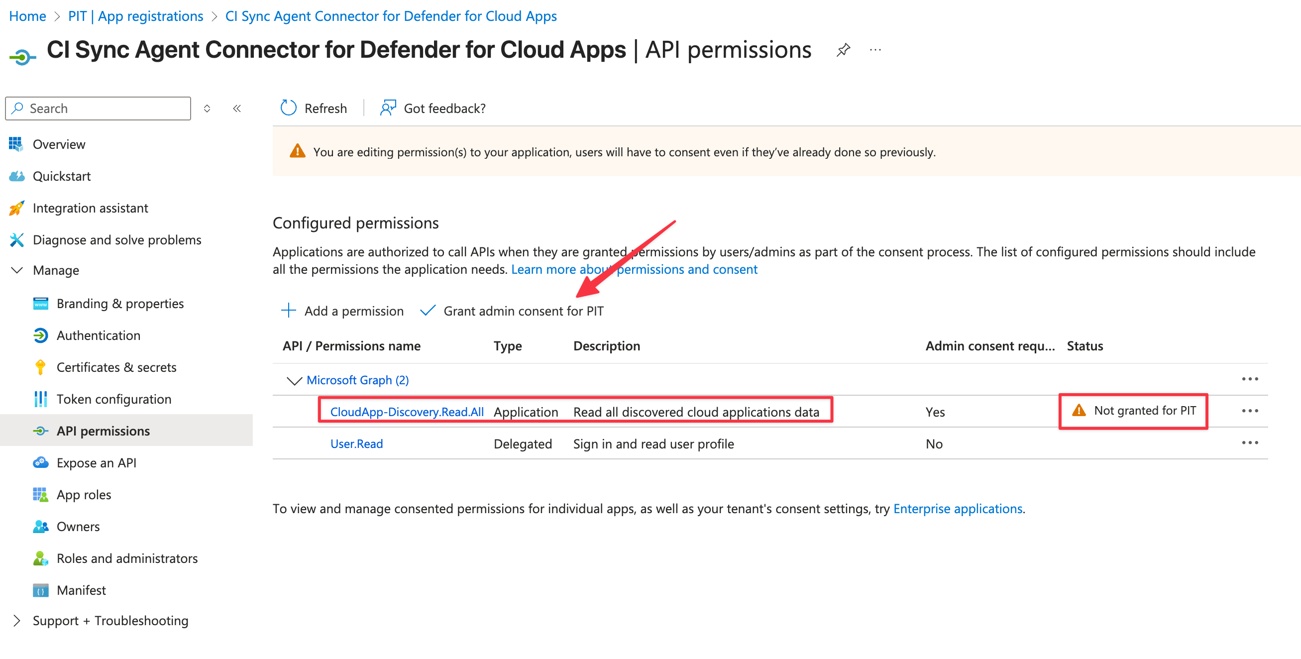Click the expand/collapse all menu arrows
The image size is (1301, 659).
coord(207,108)
